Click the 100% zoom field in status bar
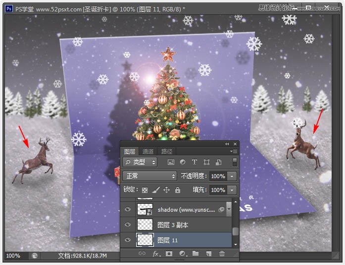Viewport: 345px width, 265px height. (13, 256)
